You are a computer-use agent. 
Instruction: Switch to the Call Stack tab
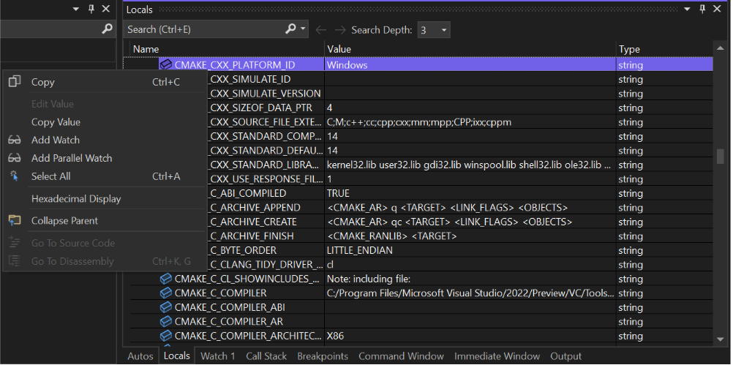tap(266, 356)
